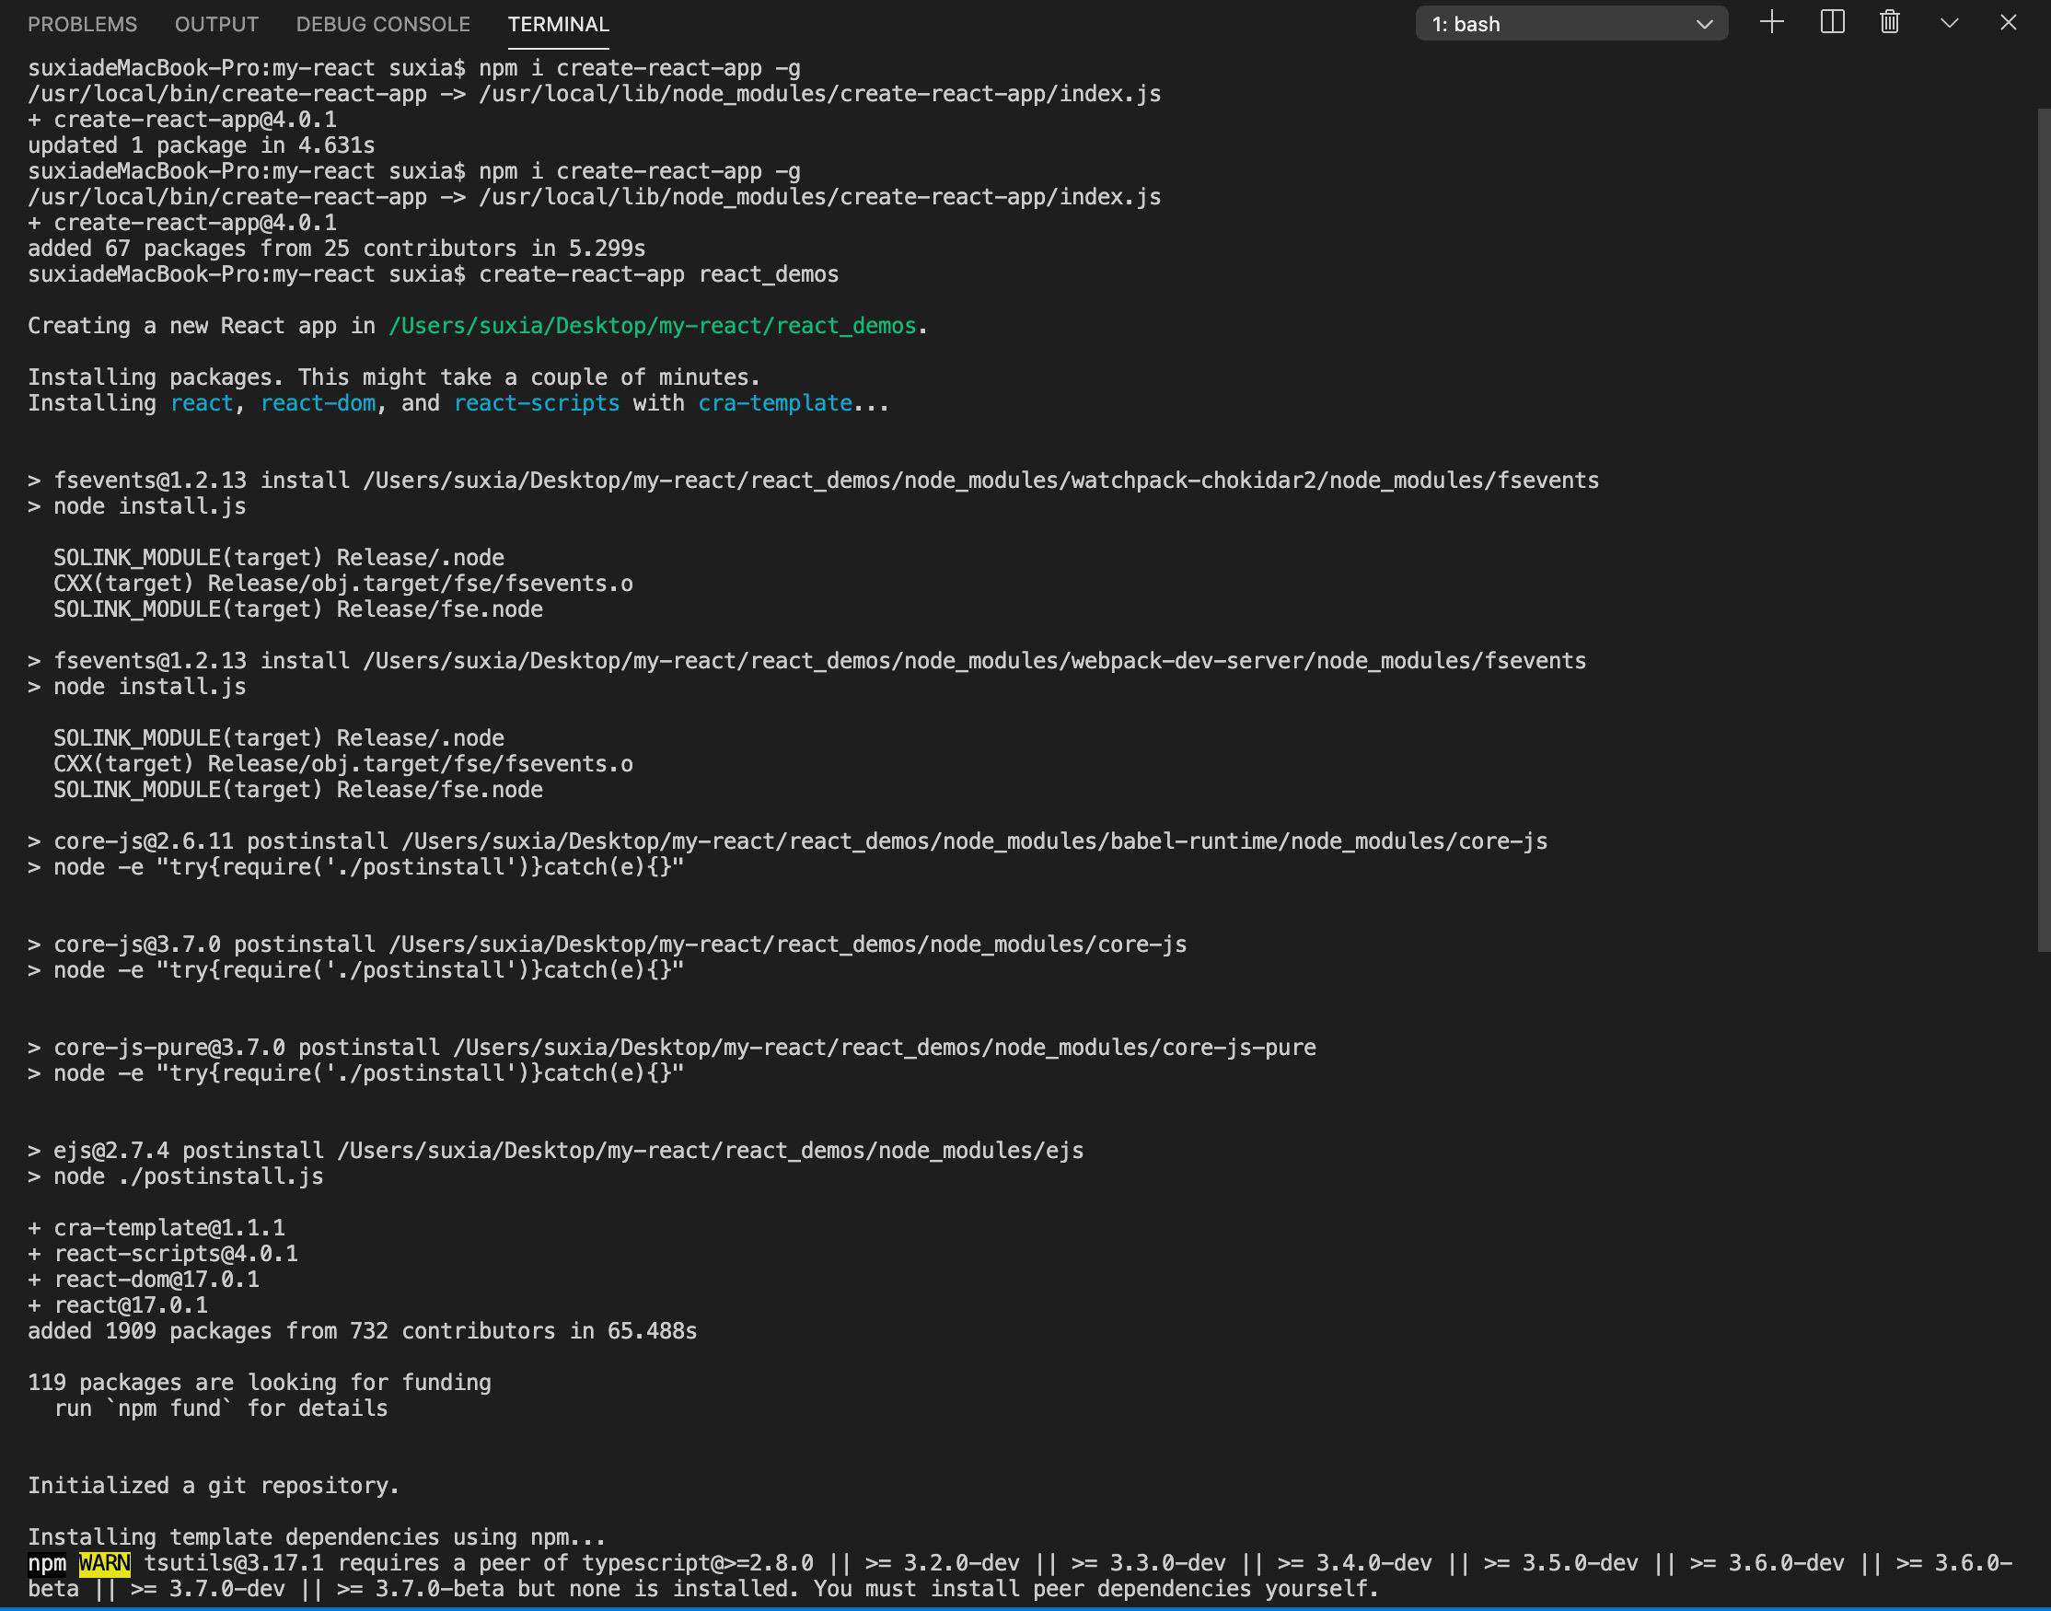
Task: Click 'node ./postinstall.js' line
Action: coord(176,1176)
